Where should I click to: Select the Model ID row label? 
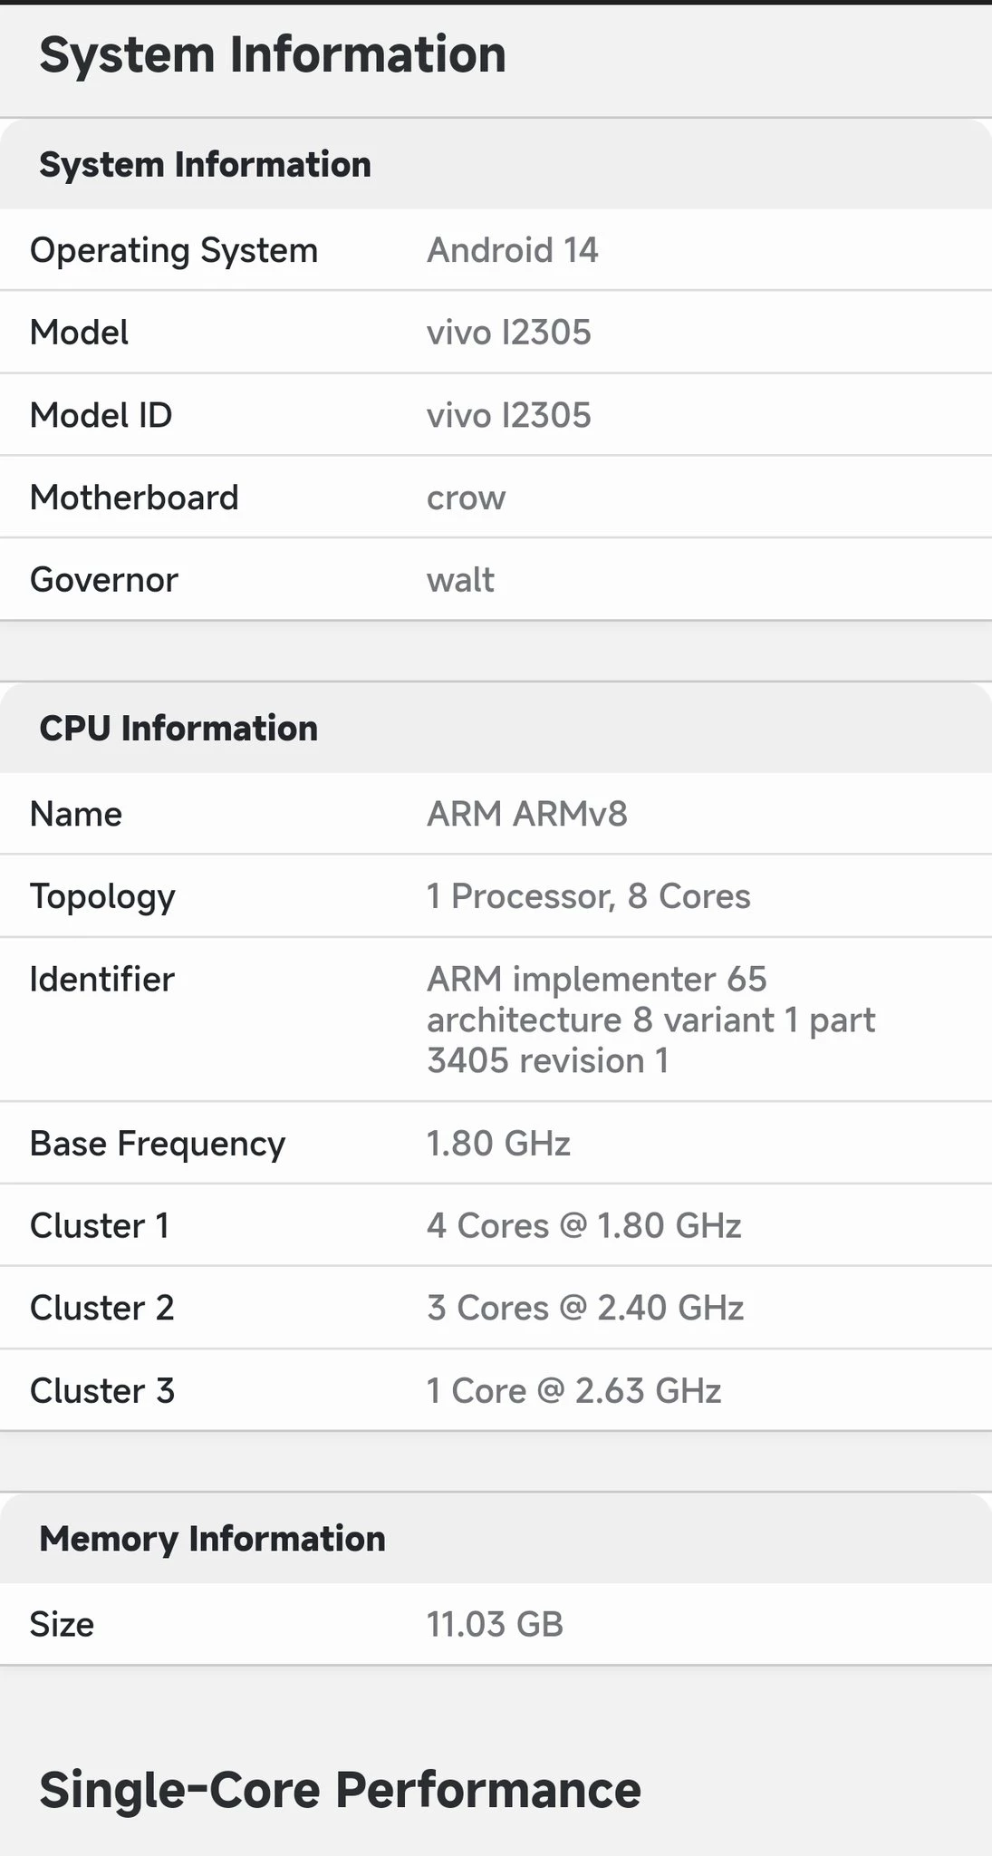[101, 415]
